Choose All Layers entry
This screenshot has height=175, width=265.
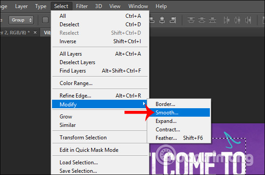(x=100, y=54)
